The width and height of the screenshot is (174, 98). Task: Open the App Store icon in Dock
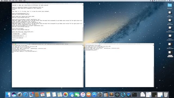click(x=94, y=95)
